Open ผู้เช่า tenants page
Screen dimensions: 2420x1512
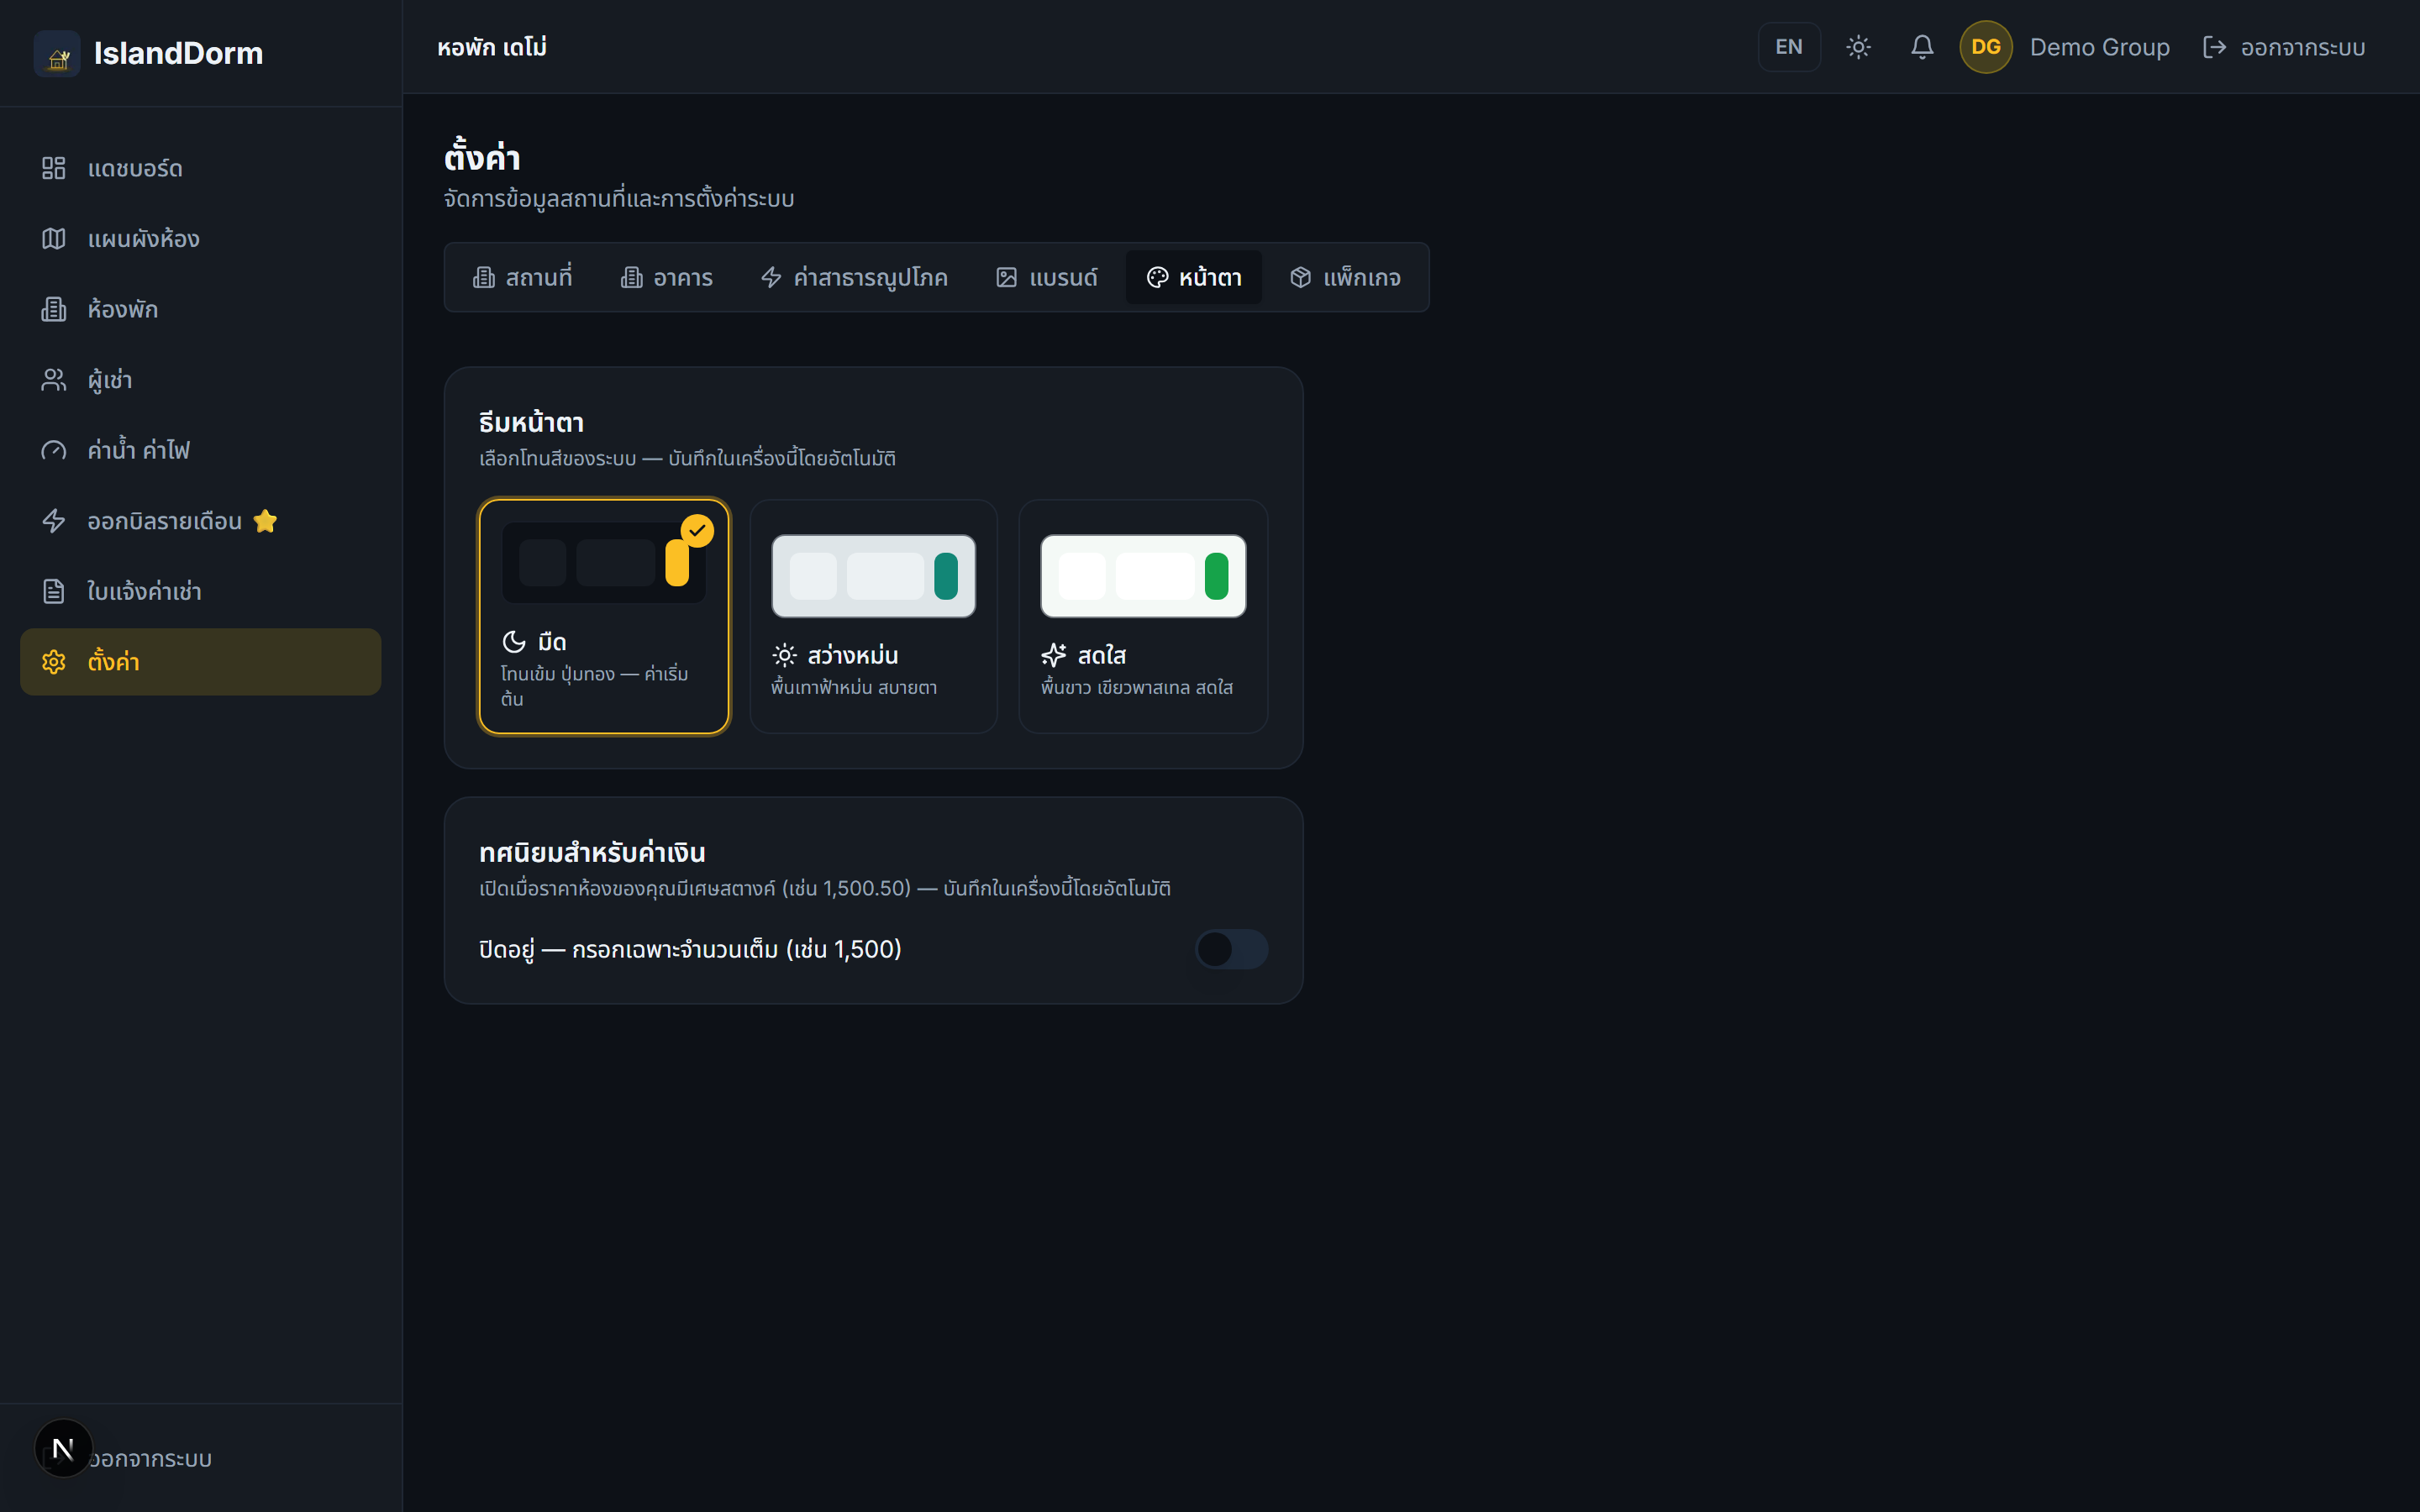(200, 380)
